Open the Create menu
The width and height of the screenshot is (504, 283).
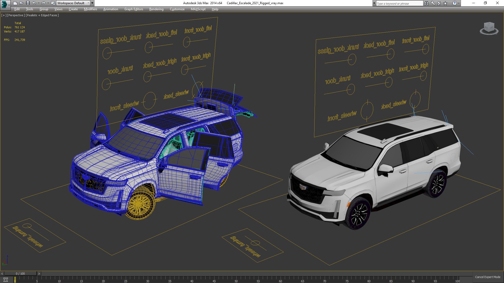[73, 9]
